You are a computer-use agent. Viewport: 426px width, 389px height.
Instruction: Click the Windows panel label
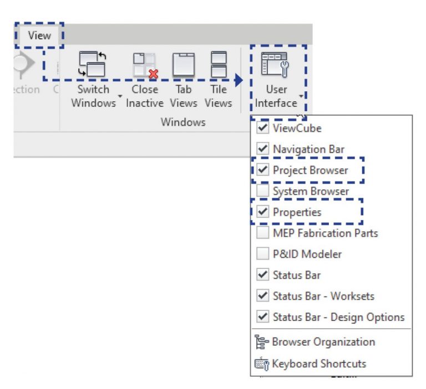[x=183, y=122]
